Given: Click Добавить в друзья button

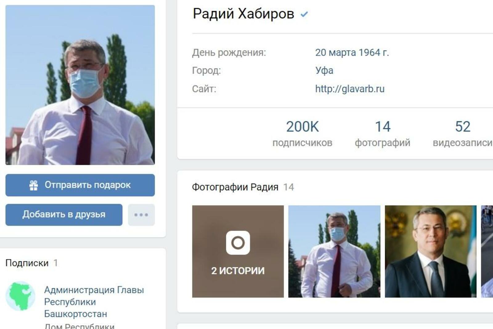Looking at the screenshot, I should (64, 215).
